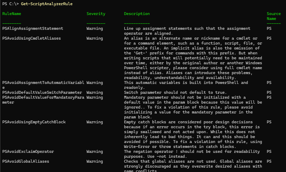Click the PSAvoidExclaimOperator rule name
This screenshot has width=286, height=172.
pyautogui.click(x=28, y=152)
